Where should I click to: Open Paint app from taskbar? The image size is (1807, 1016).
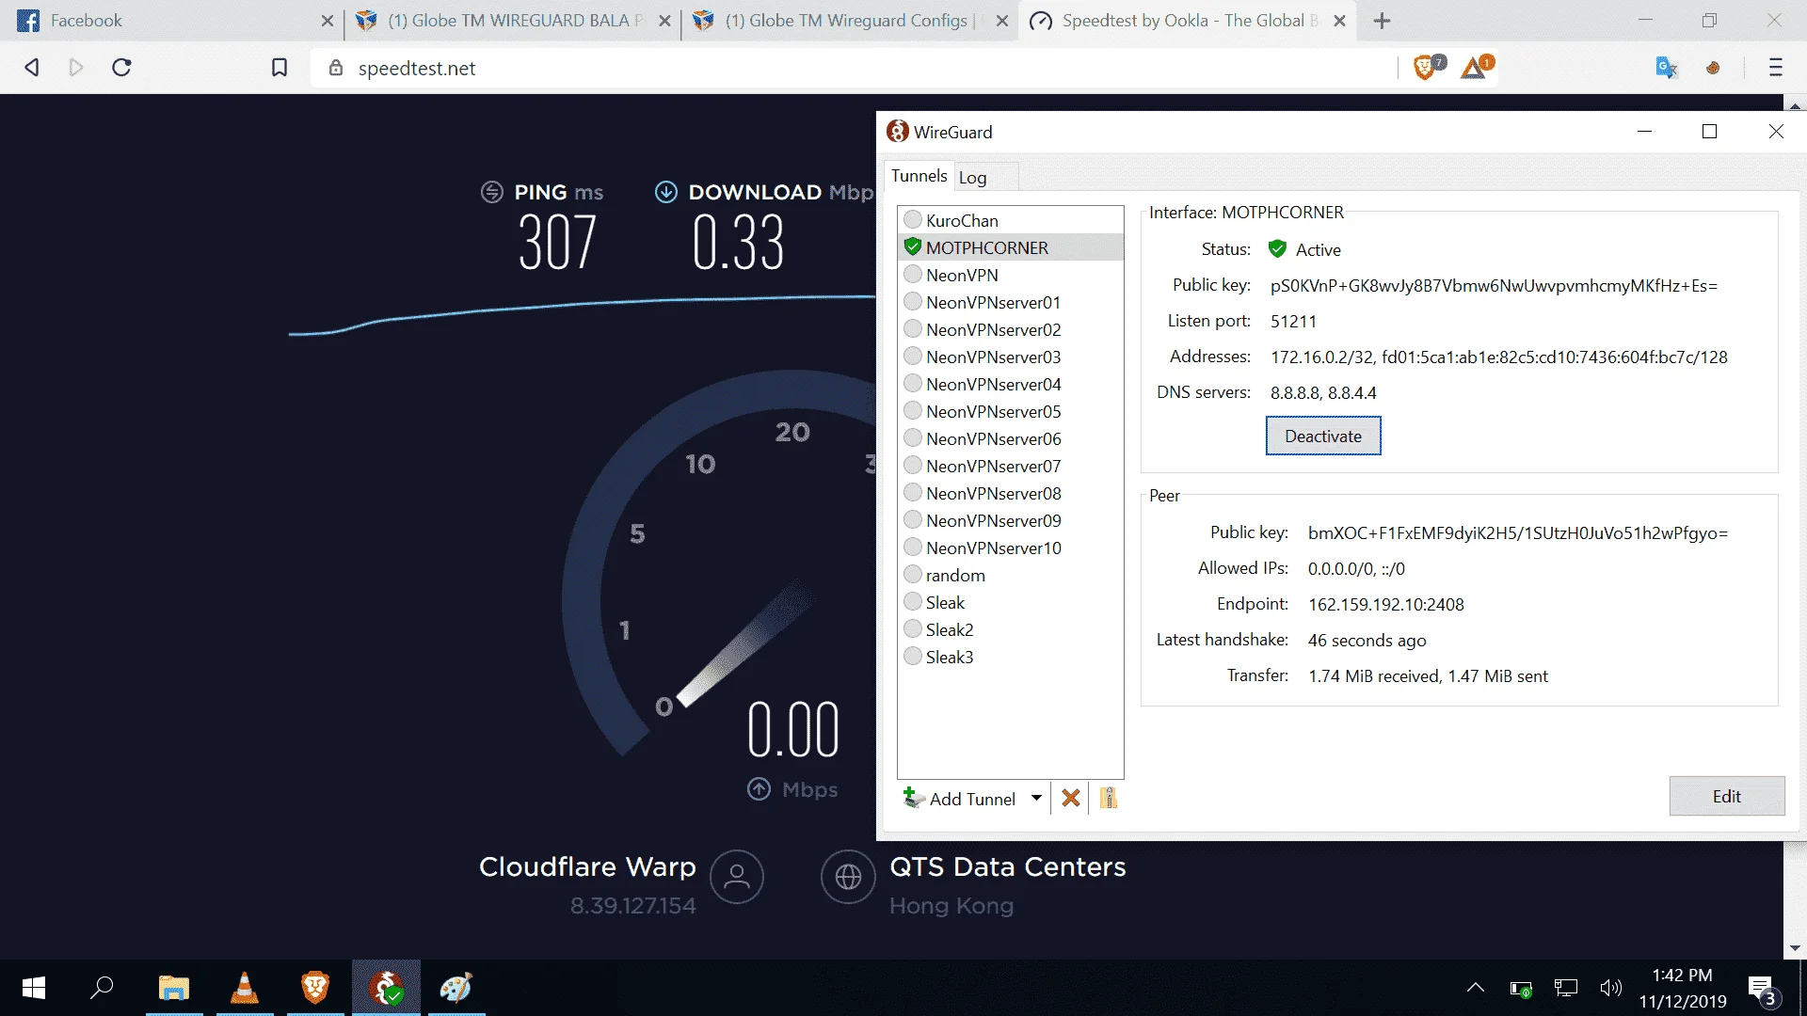456,988
